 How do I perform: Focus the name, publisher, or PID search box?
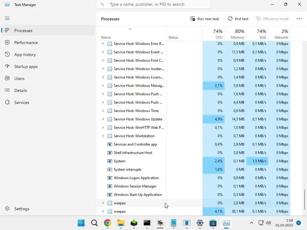[153, 4]
